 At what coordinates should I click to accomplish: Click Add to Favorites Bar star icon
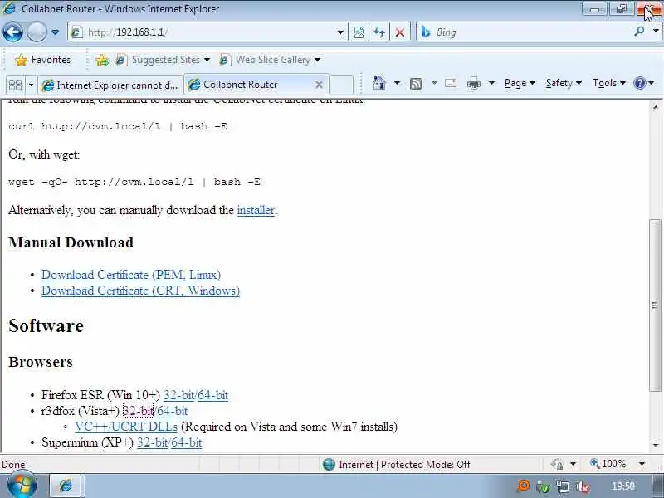point(101,60)
